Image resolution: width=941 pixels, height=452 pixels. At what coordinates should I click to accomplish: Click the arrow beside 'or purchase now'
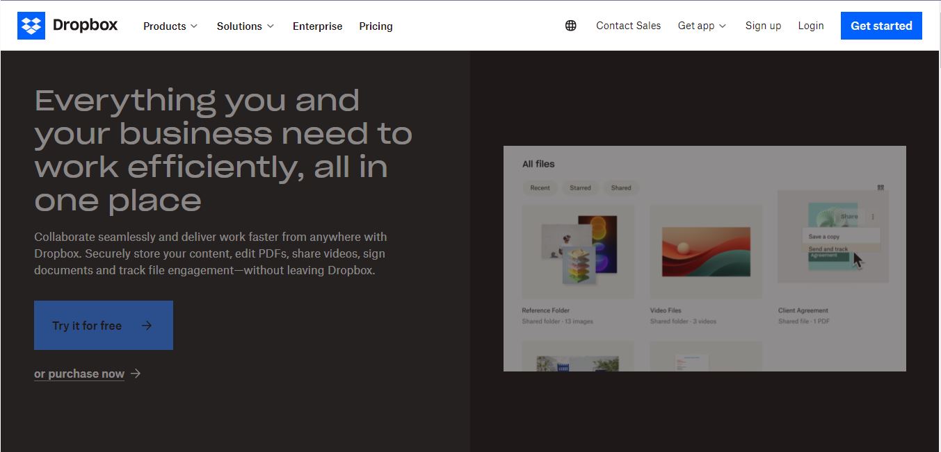[x=136, y=374]
